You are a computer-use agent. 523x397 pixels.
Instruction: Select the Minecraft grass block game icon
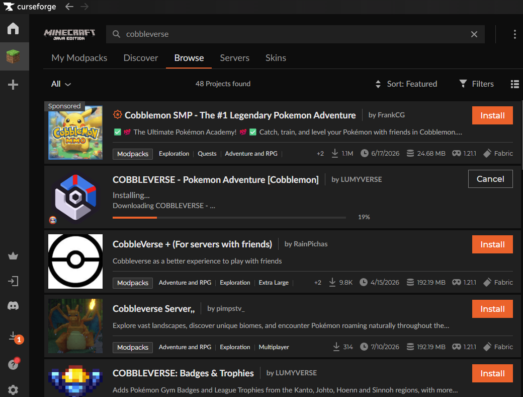(x=13, y=56)
